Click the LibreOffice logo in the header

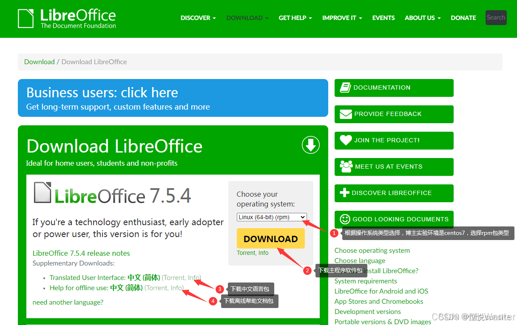67,19
